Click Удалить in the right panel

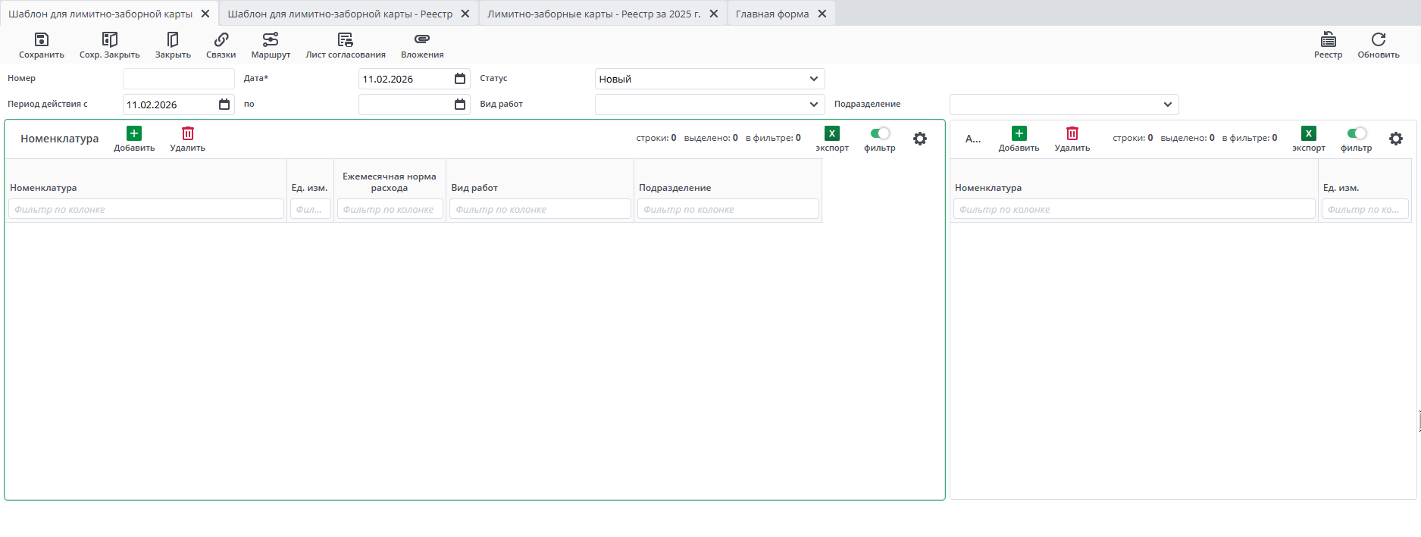coord(1072,134)
